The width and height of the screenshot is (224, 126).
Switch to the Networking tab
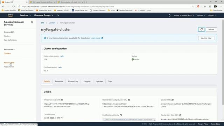73,82
